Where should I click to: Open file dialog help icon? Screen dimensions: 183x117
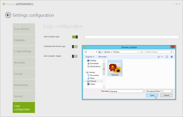[x=172, y=57]
